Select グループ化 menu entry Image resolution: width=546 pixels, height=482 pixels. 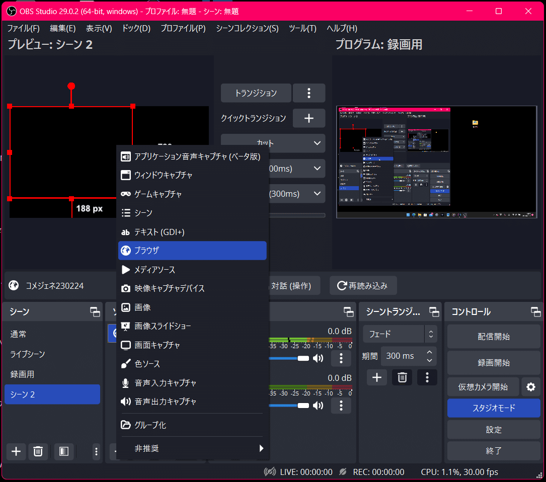192,425
